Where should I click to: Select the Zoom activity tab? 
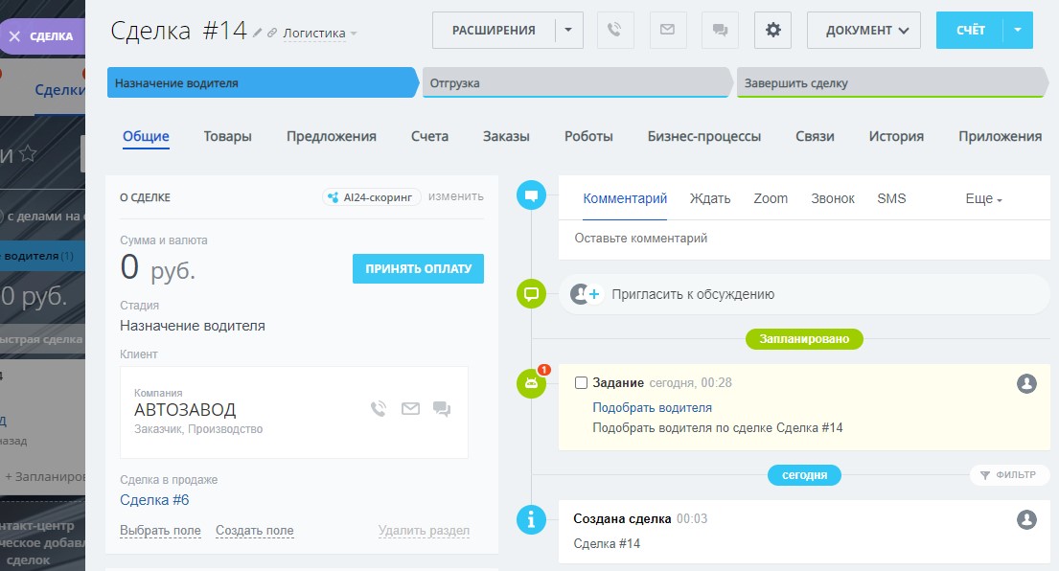[771, 198]
